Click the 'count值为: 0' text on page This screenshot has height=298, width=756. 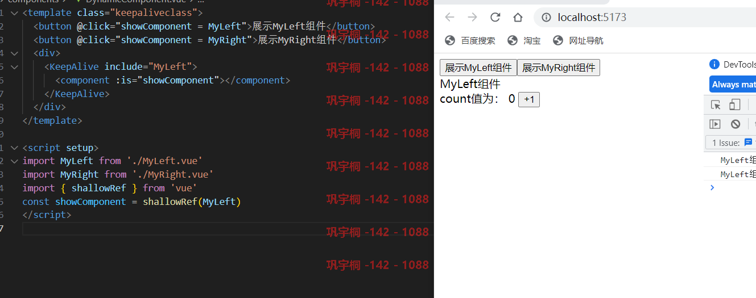(x=478, y=99)
